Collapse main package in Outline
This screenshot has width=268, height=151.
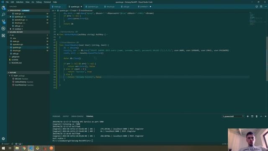tap(10, 75)
